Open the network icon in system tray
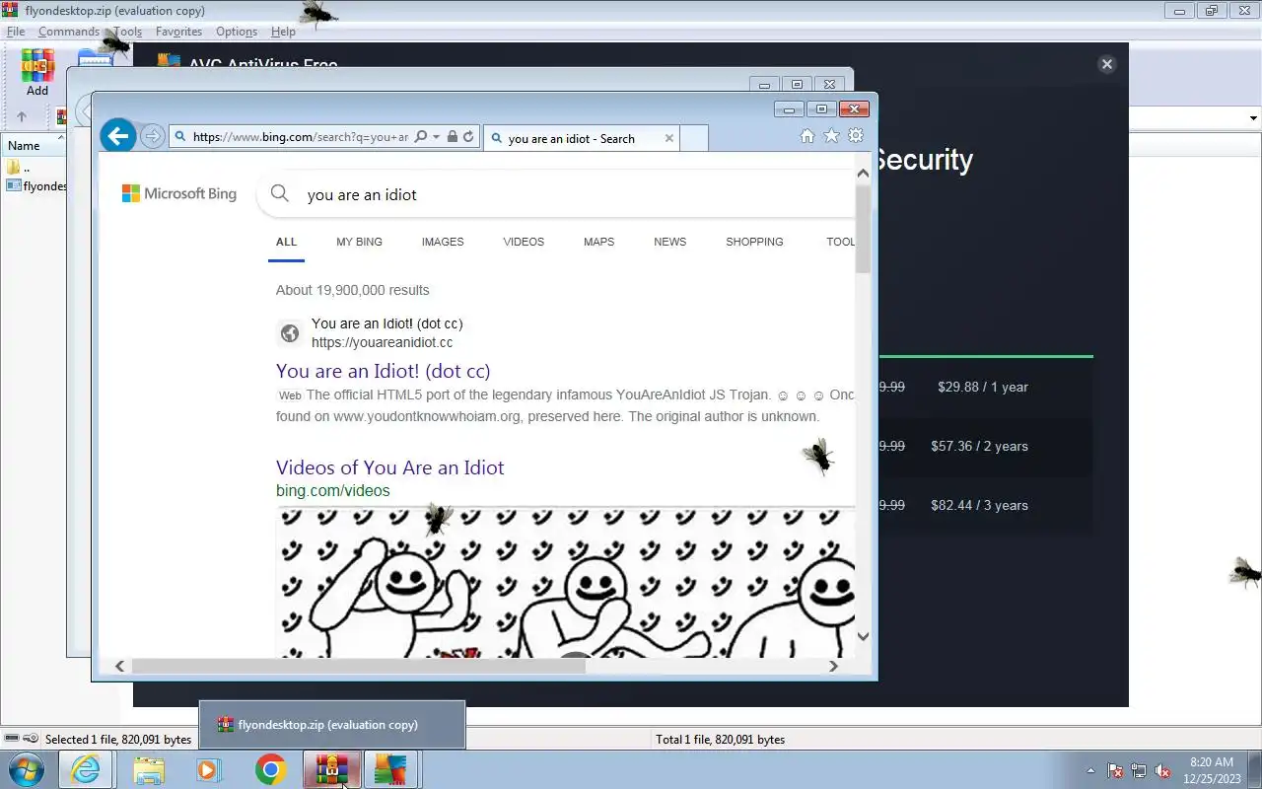This screenshot has width=1262, height=789. click(x=1139, y=770)
